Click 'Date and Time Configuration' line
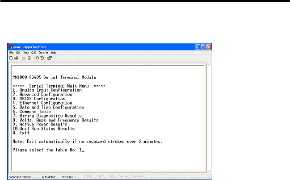Screen dimensions: 290x180 tap(48, 107)
